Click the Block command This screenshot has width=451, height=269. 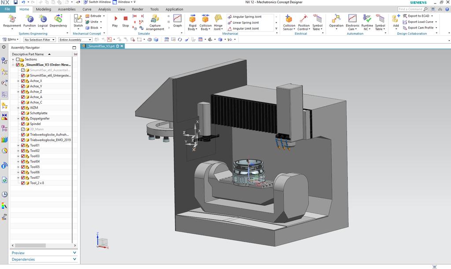pyautogui.click(x=92, y=28)
